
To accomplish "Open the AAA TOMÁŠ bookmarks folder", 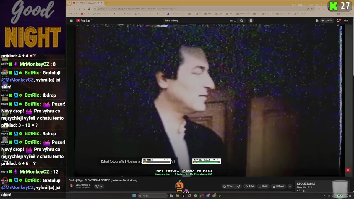I will tap(300, 14).
